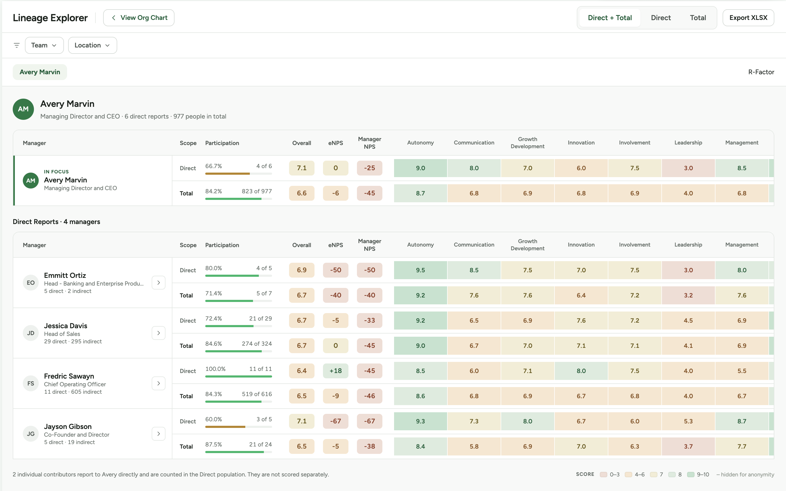
Task: Click the 'hidden for anonymity' legend entry
Action: tap(745, 475)
